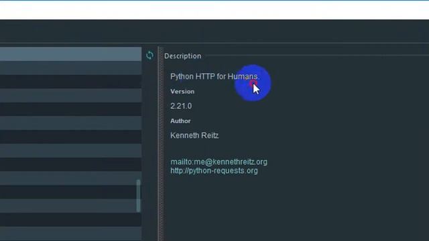Open the http://python-requests.org link
The width and height of the screenshot is (429, 241).
(x=214, y=171)
